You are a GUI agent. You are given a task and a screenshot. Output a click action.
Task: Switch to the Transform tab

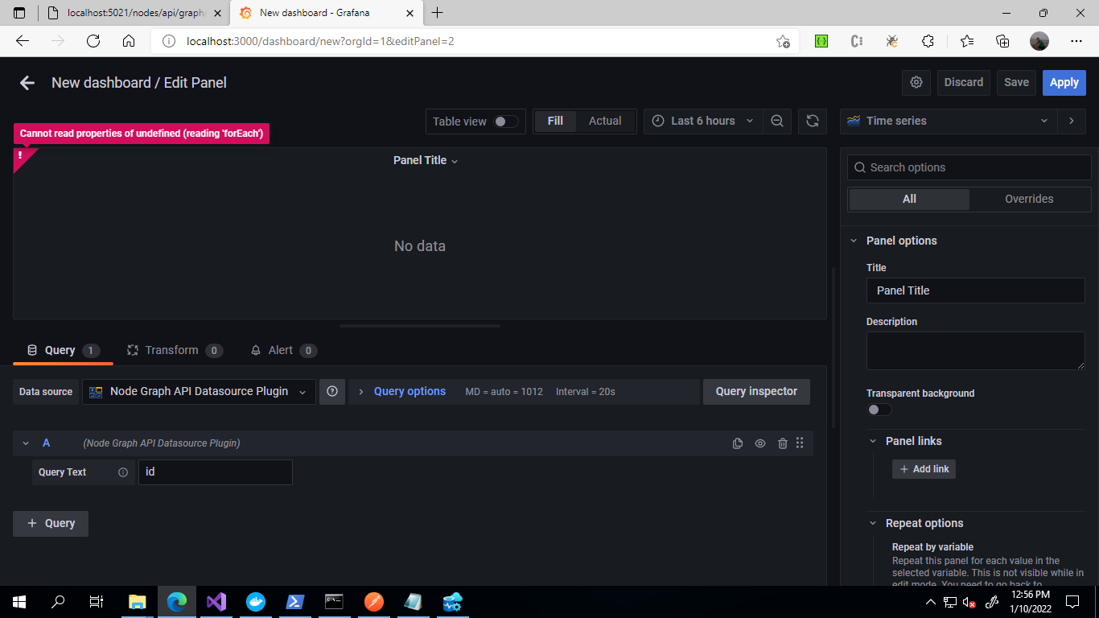point(175,350)
